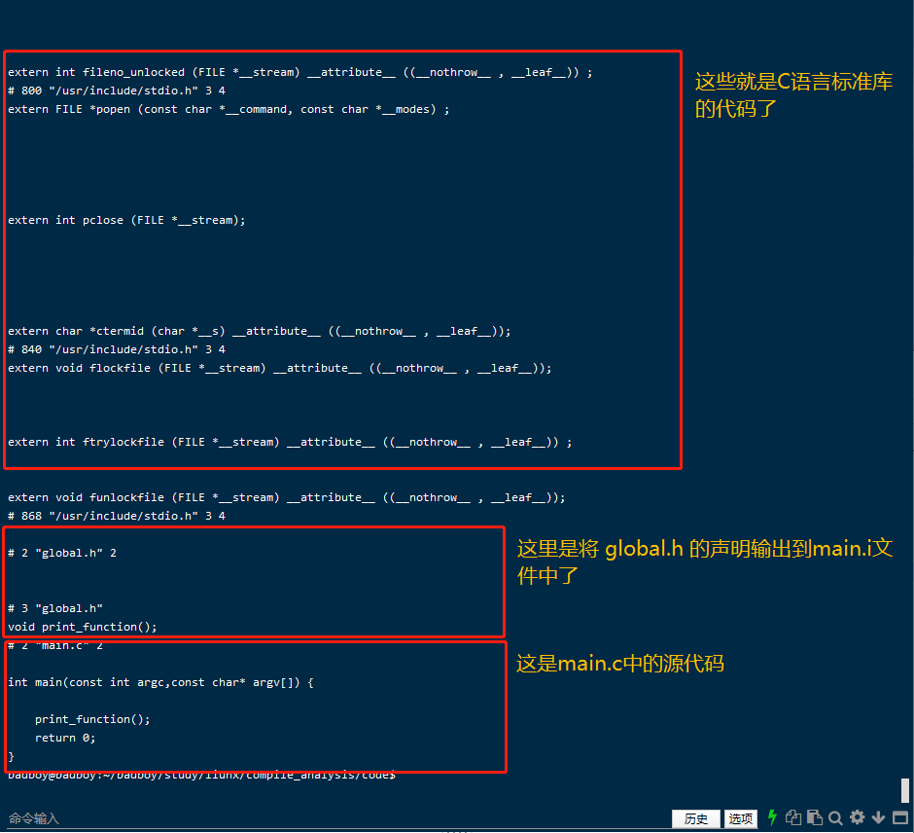Click the 'extern int fileno_unlocked' line
Viewport: 914px width, 833px height.
300,72
